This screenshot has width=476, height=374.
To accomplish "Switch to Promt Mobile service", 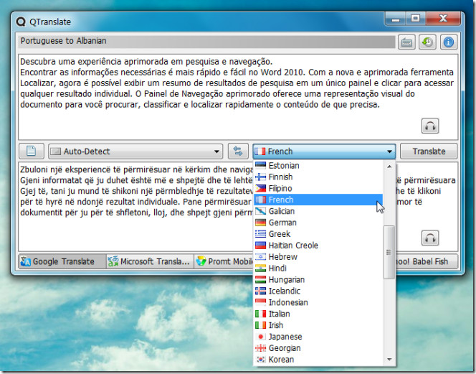I will [x=224, y=261].
